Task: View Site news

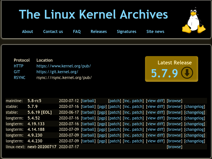Action: (x=155, y=31)
